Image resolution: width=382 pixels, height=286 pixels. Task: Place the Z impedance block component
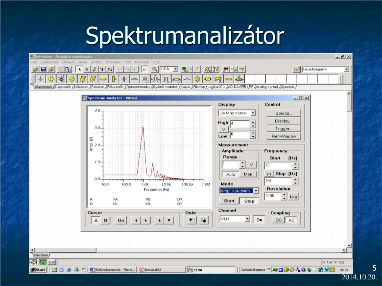pyautogui.click(x=239, y=79)
